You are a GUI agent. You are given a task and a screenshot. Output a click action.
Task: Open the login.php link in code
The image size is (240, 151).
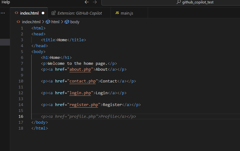point(80,93)
